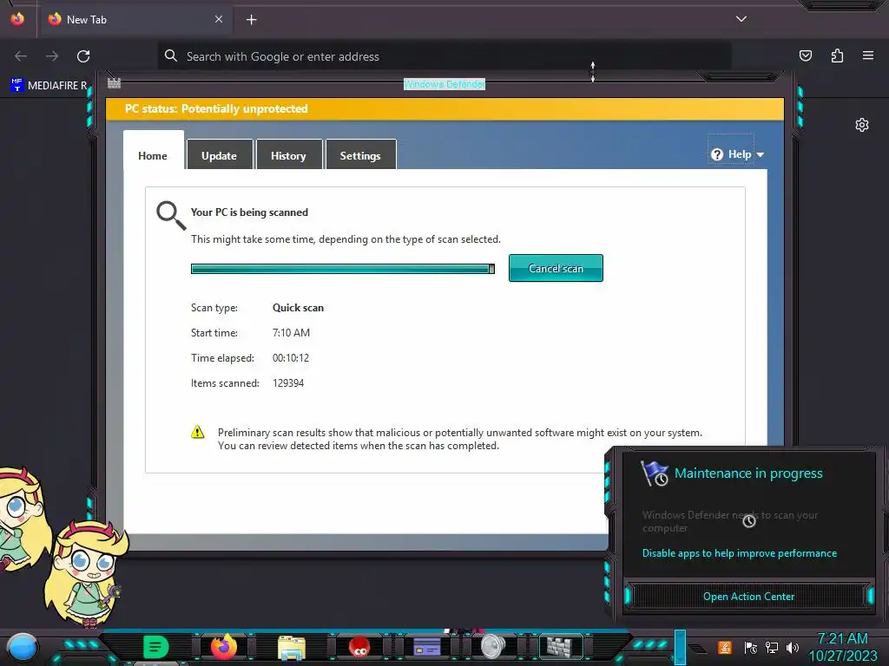The image size is (889, 666).
Task: Reload the current page
Action: (83, 56)
